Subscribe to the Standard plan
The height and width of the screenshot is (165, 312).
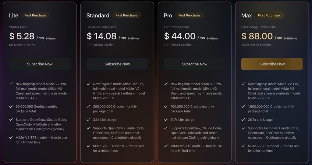coord(117,64)
